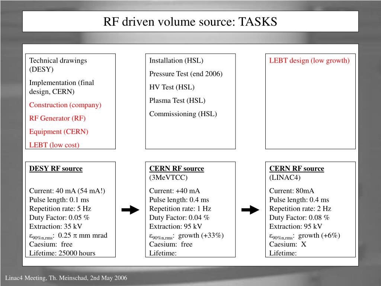Select emittance '0.25 π mm mrad' line
This screenshot has width=381, height=286.
68,236
